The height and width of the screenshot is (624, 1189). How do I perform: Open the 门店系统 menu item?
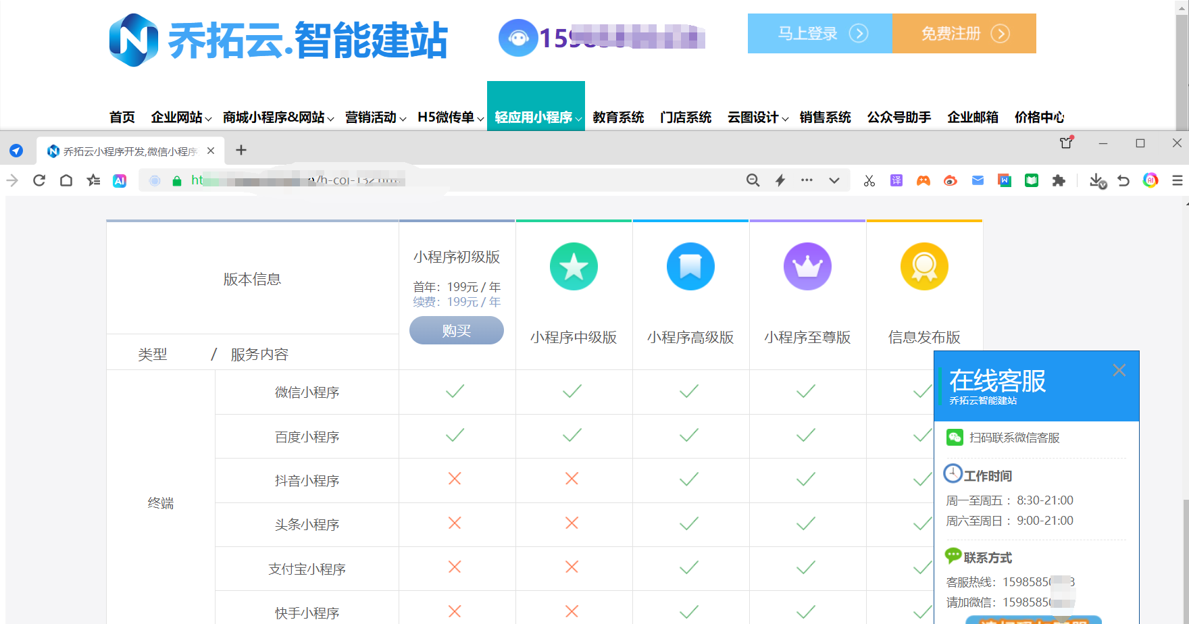(686, 118)
